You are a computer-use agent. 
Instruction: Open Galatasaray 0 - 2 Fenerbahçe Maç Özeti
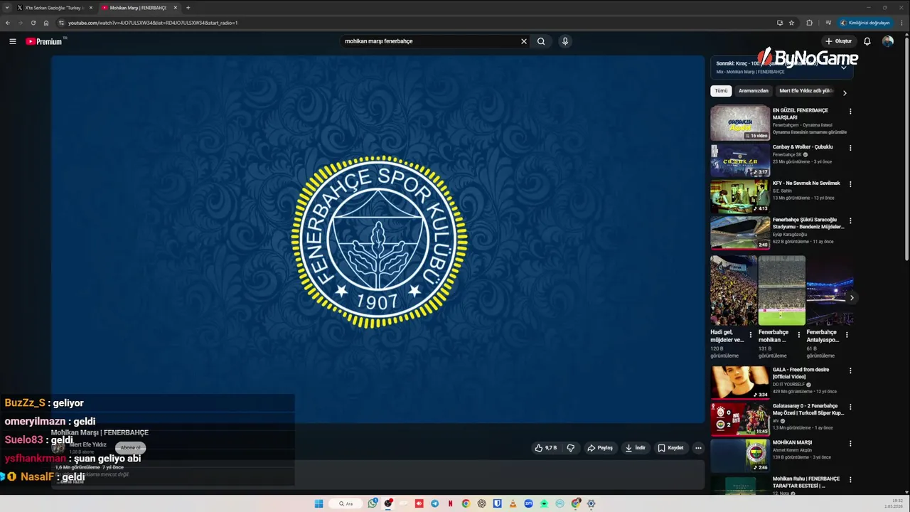pyautogui.click(x=740, y=419)
